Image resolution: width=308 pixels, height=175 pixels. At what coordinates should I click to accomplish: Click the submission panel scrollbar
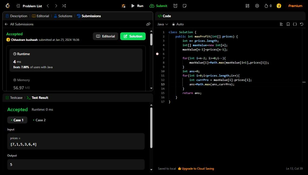(x=151, y=39)
